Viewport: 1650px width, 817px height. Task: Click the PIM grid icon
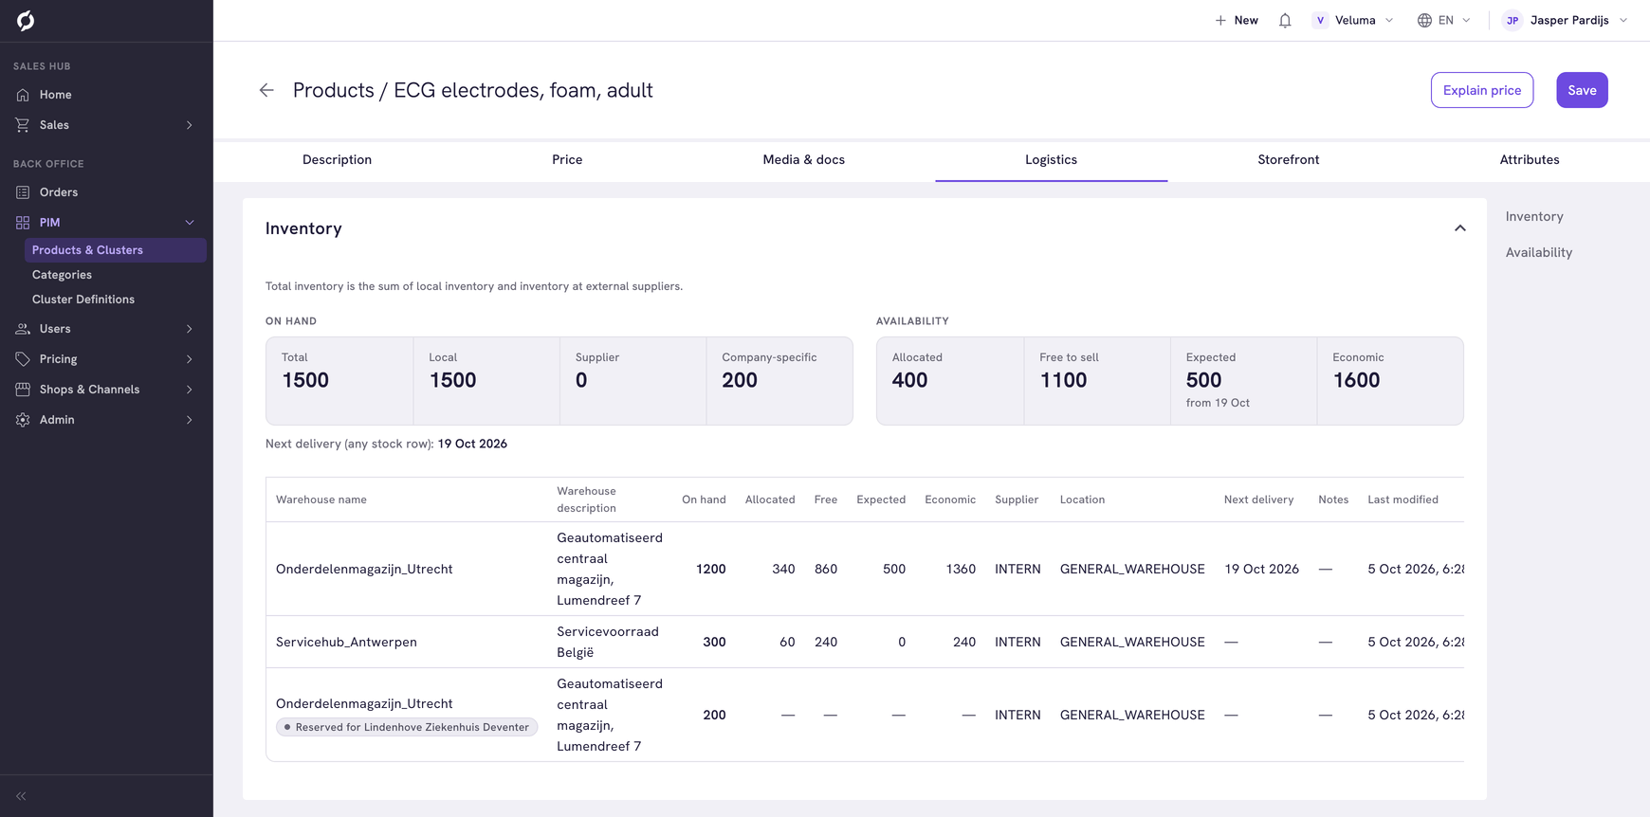[23, 223]
